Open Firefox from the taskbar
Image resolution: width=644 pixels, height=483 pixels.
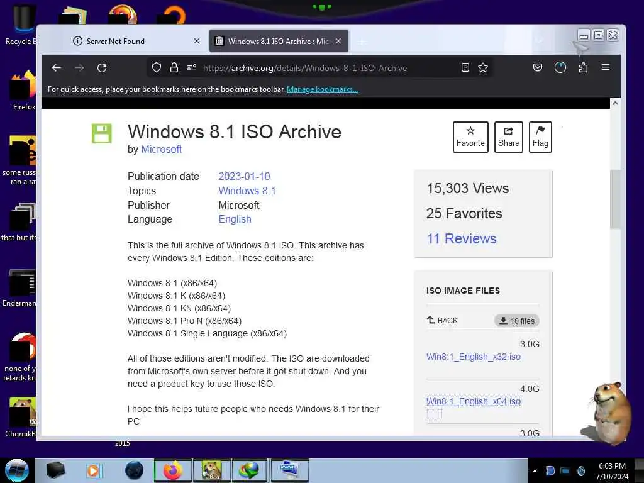173,470
